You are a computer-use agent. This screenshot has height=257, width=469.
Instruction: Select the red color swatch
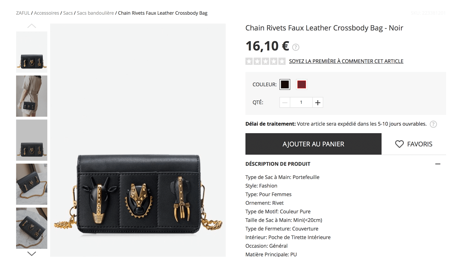[301, 84]
